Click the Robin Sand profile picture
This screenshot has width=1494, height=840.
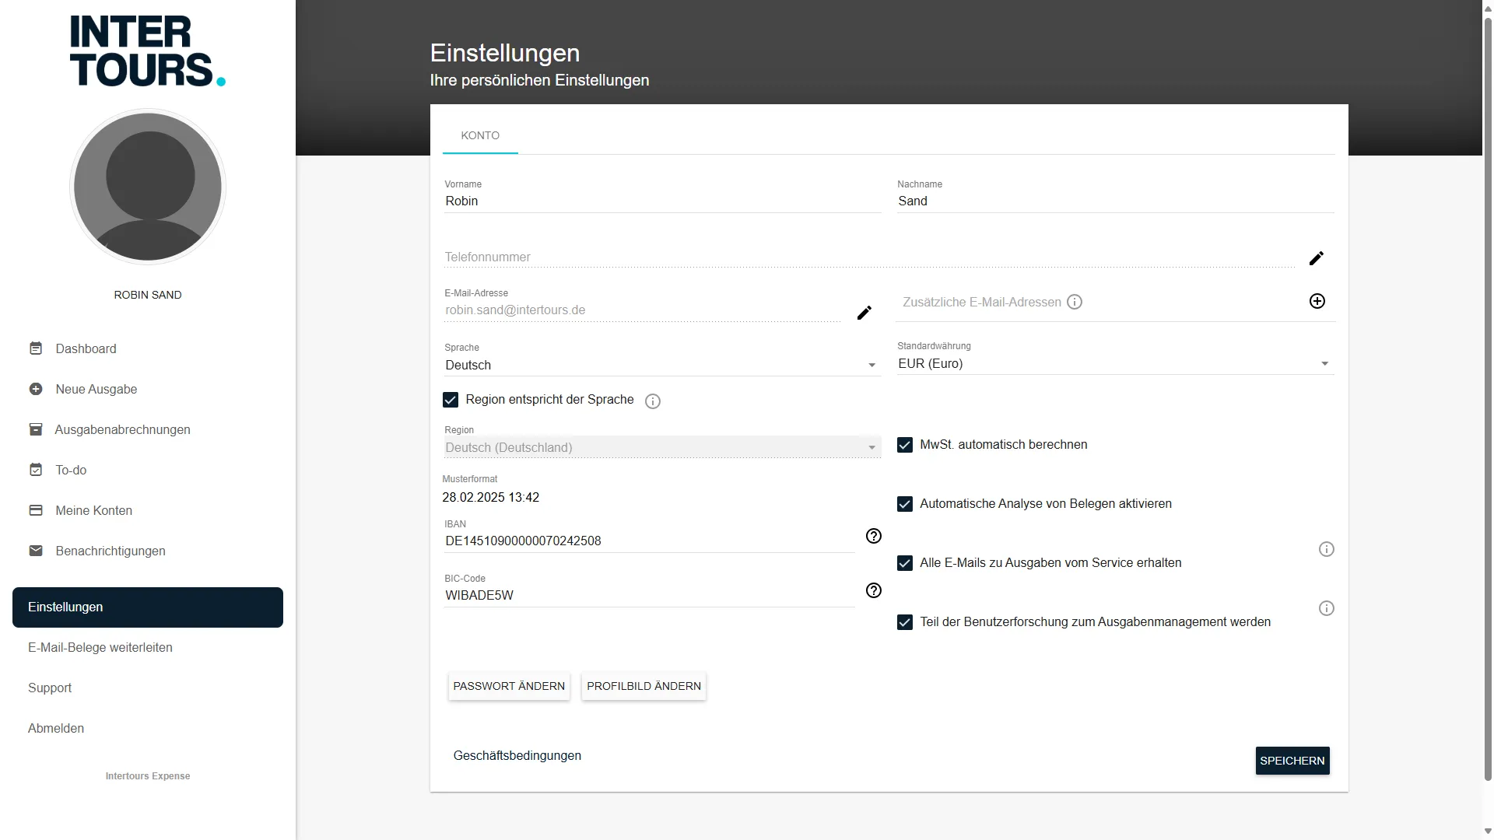[x=147, y=187]
